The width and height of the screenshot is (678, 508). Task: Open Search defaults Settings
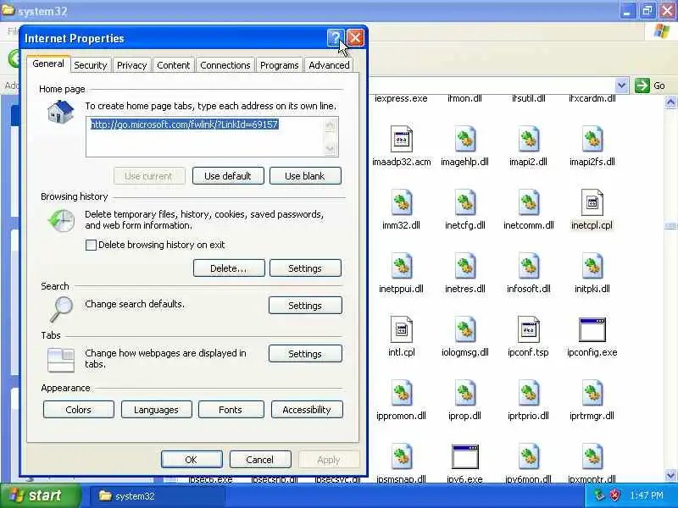coord(305,306)
